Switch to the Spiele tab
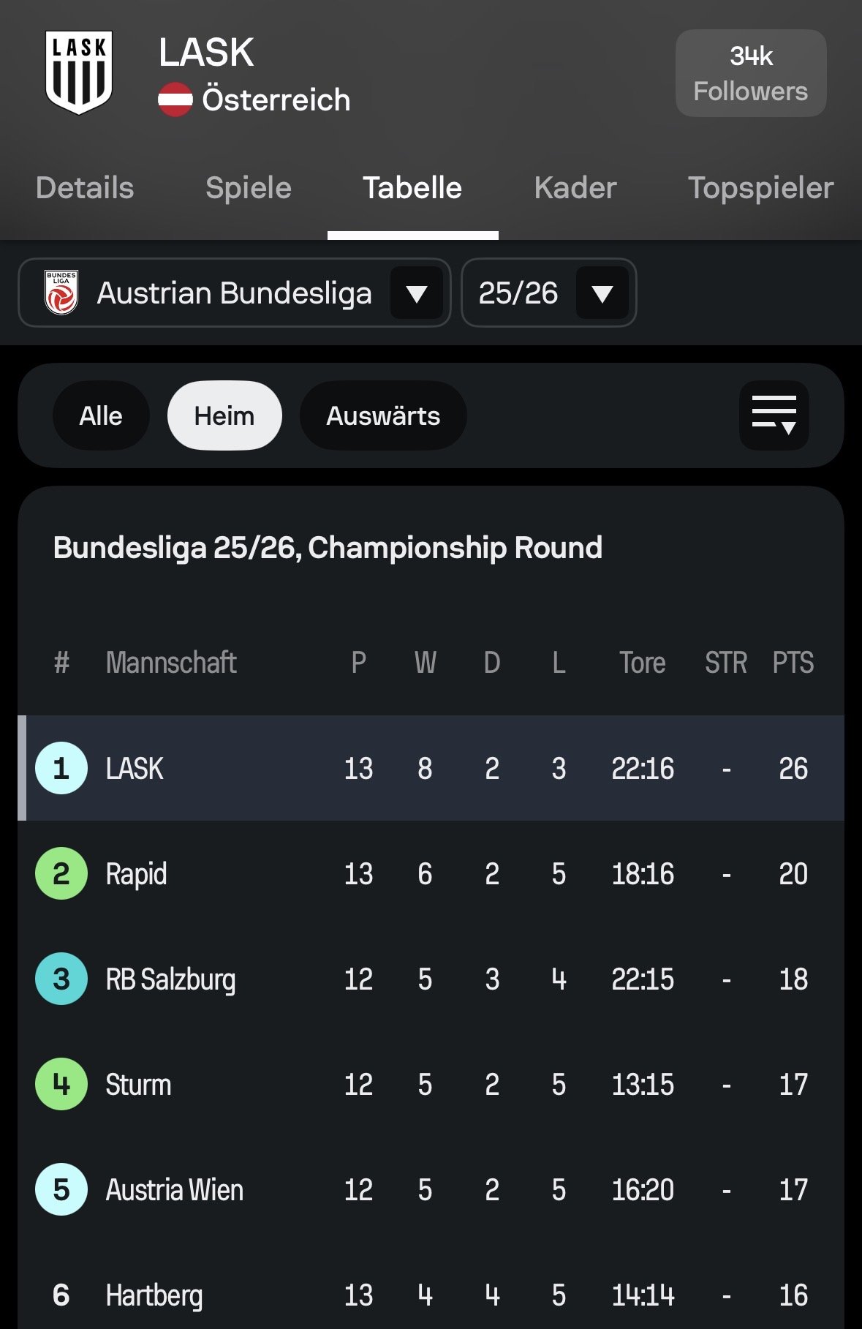 [249, 188]
